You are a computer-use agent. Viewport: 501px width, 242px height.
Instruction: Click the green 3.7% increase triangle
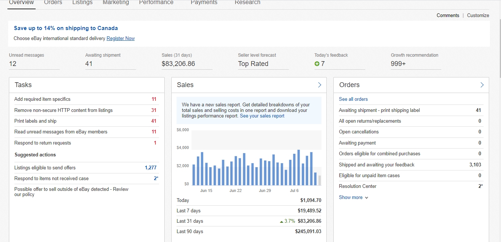[x=282, y=221]
